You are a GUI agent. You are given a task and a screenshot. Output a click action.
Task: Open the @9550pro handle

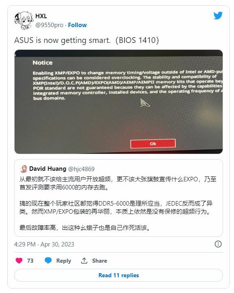[x=49, y=25]
